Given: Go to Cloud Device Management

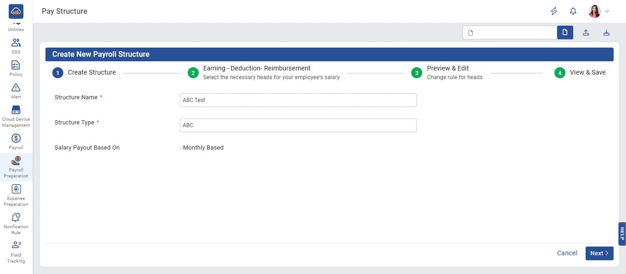Looking at the screenshot, I should point(16,116).
